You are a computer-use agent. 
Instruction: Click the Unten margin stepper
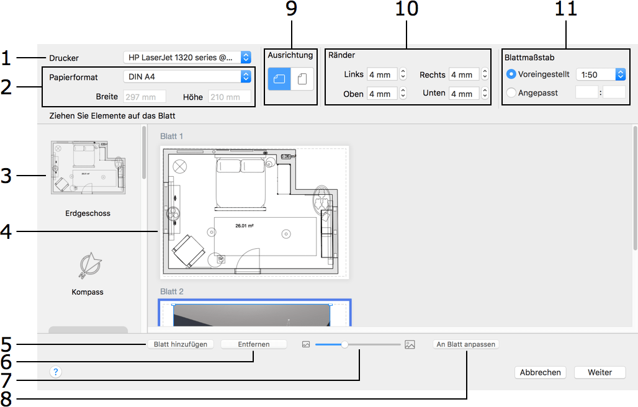[485, 93]
